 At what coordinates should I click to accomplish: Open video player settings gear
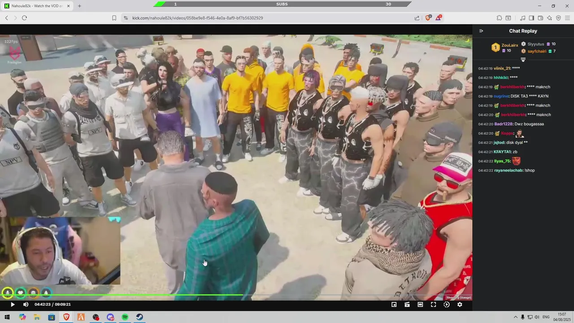point(460,305)
